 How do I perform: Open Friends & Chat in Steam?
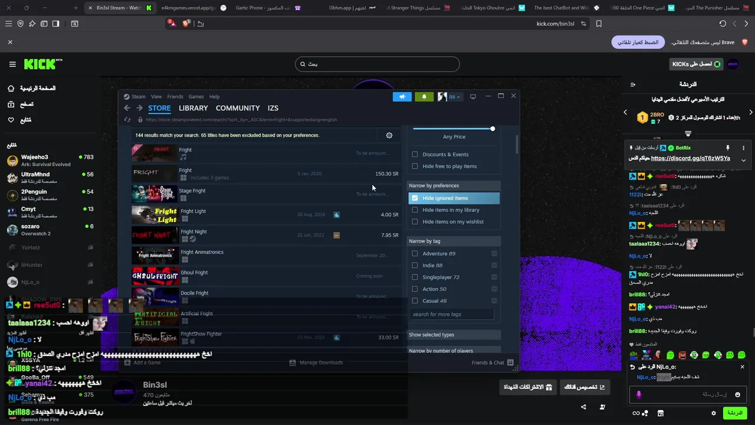[493, 362]
